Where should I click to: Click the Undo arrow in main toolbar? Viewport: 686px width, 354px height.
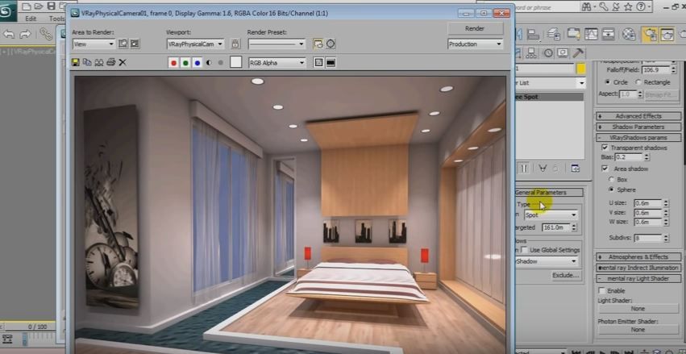point(9,34)
